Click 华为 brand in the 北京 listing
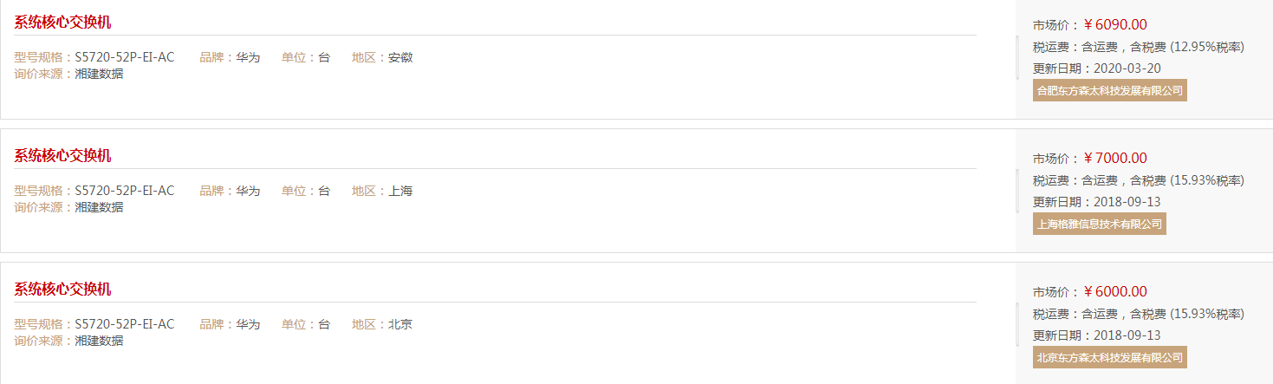1273x384 pixels. pyautogui.click(x=248, y=324)
